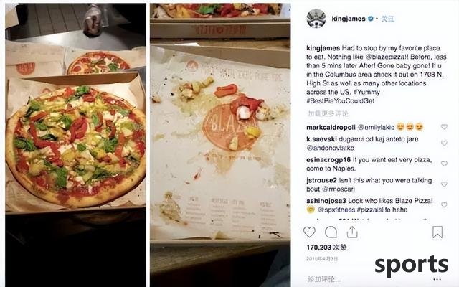Open the #Yummy hashtag

pos(366,92)
